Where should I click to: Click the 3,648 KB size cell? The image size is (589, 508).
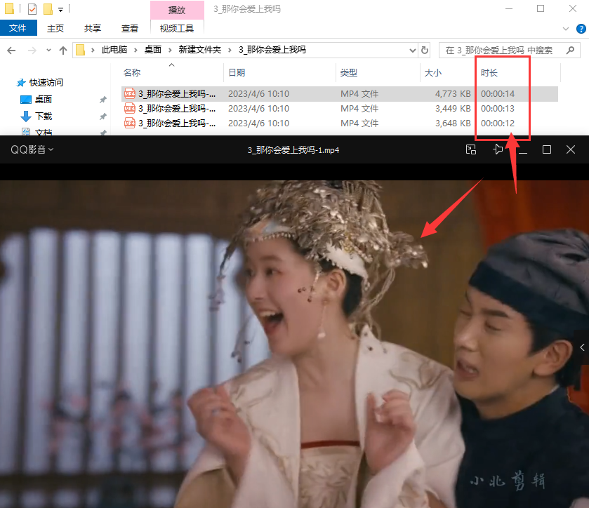click(x=453, y=123)
